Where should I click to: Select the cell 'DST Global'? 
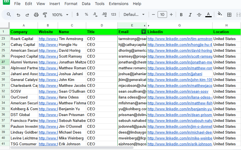[24, 115]
